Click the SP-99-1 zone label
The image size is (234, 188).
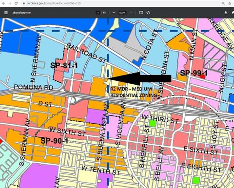coord(194,73)
